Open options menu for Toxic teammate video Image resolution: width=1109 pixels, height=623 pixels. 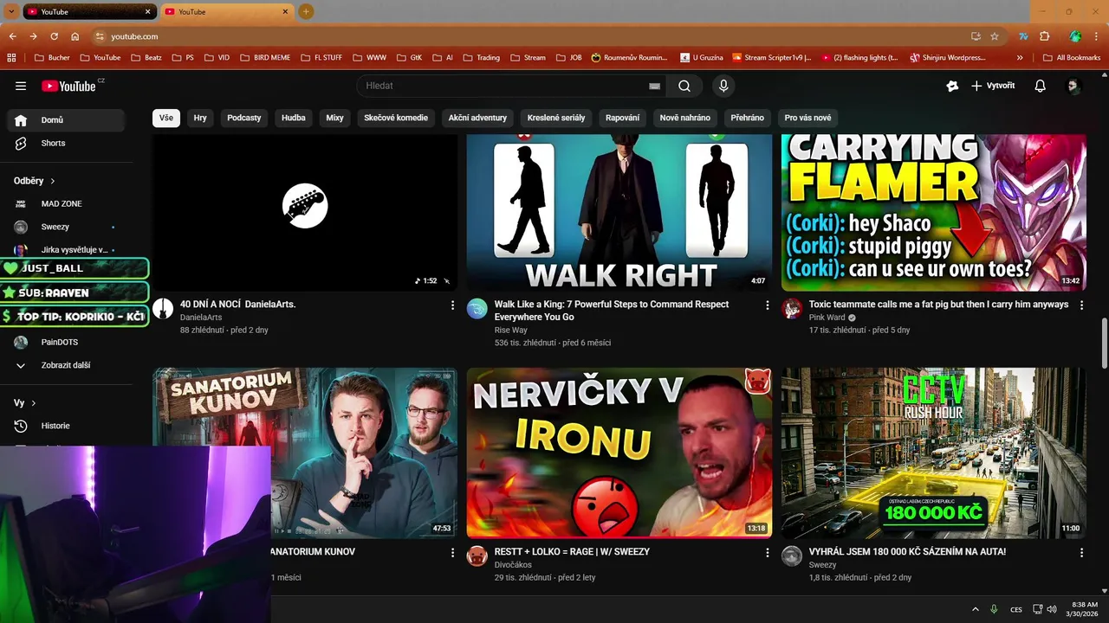(1081, 305)
